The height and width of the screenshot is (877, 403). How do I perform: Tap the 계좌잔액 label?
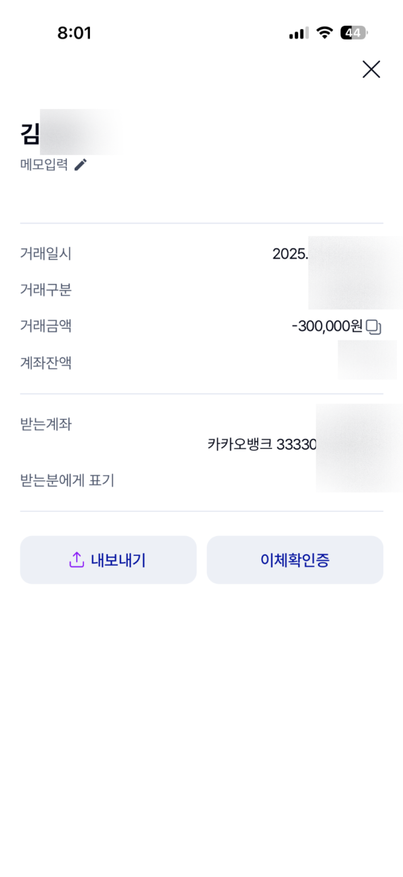[46, 363]
